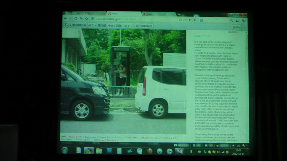Open Firefox from the taskbar
287x161 pixels.
click(x=150, y=151)
